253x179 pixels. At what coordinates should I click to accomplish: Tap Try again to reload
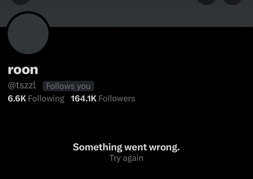pos(126,158)
